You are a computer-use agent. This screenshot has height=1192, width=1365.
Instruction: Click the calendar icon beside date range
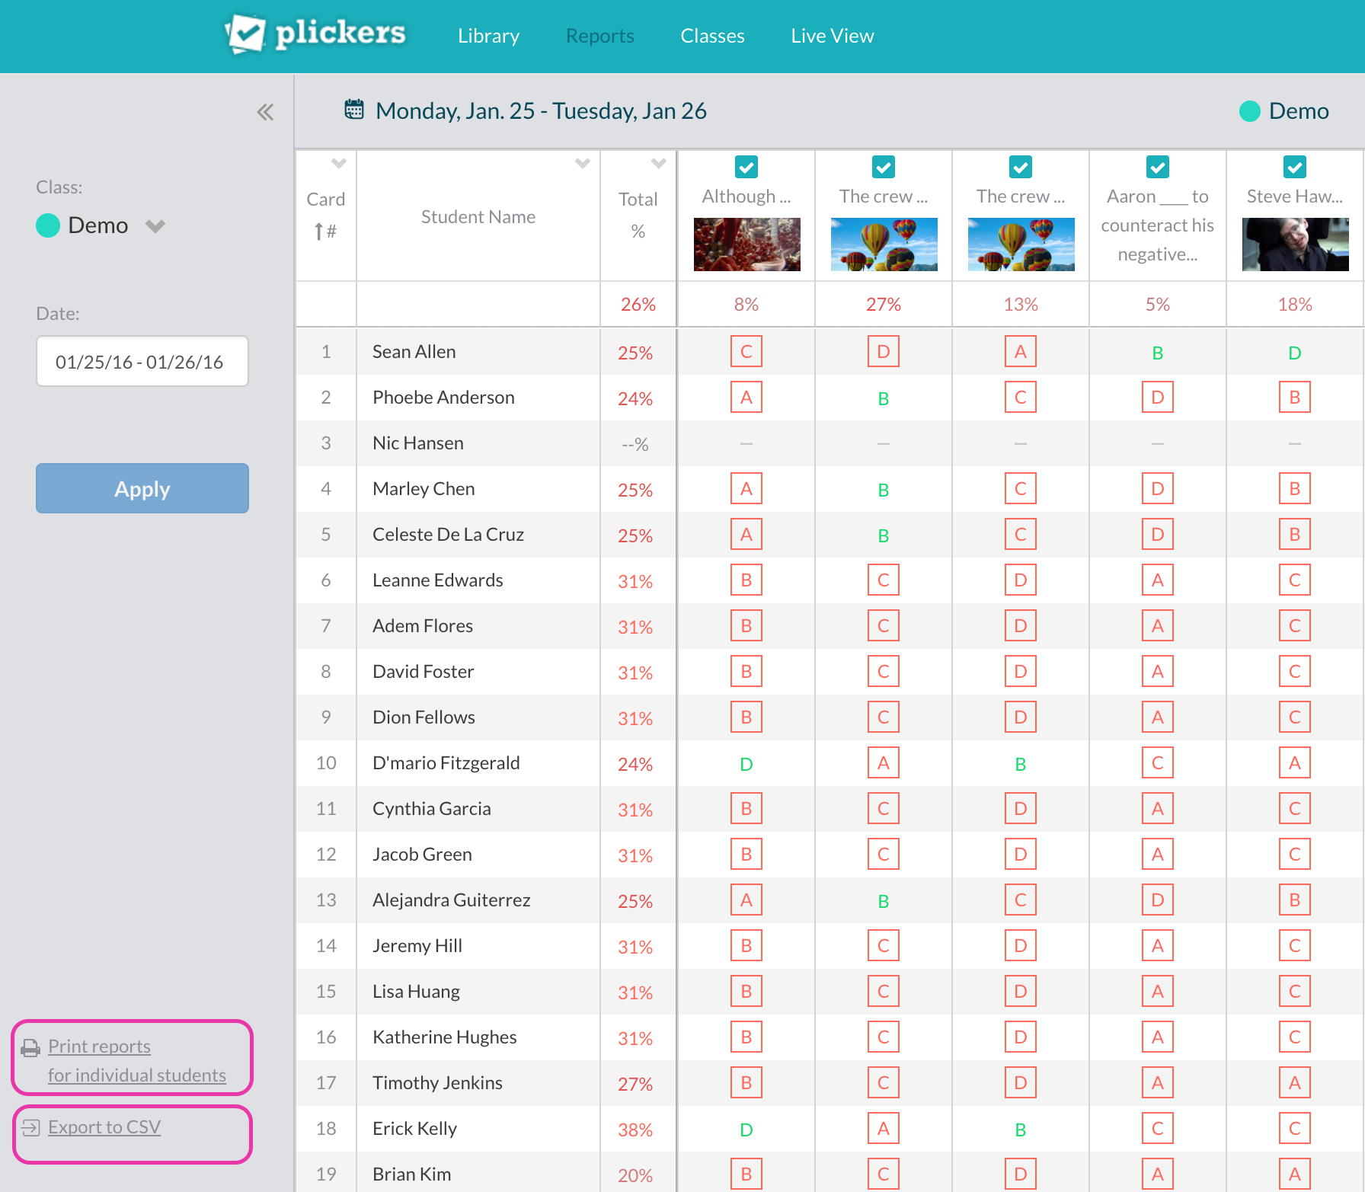pyautogui.click(x=354, y=110)
